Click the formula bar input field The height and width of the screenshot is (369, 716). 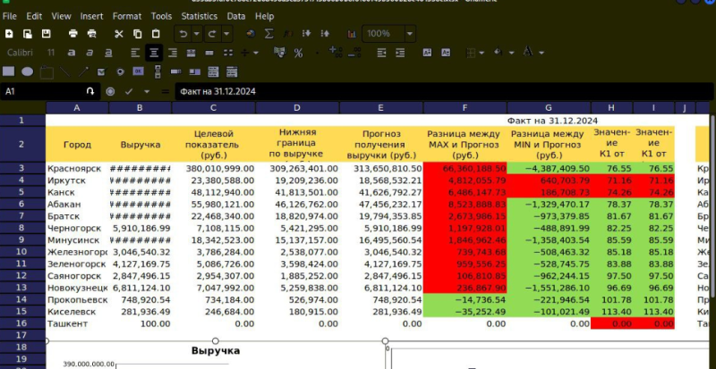click(x=443, y=92)
